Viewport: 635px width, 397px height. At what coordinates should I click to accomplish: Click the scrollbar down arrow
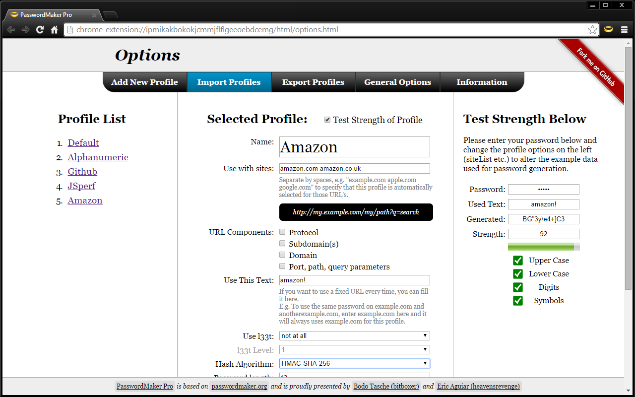629,391
